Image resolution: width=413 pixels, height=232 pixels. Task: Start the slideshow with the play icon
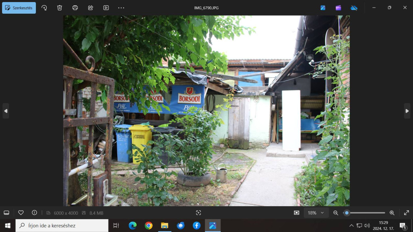(106, 8)
